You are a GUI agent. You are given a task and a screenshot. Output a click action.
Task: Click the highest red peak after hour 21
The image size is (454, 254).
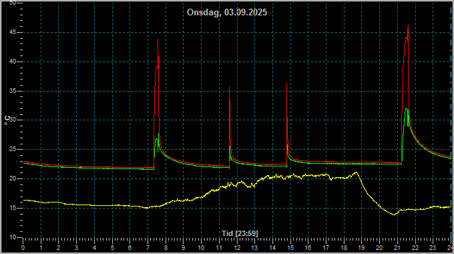[x=408, y=25]
